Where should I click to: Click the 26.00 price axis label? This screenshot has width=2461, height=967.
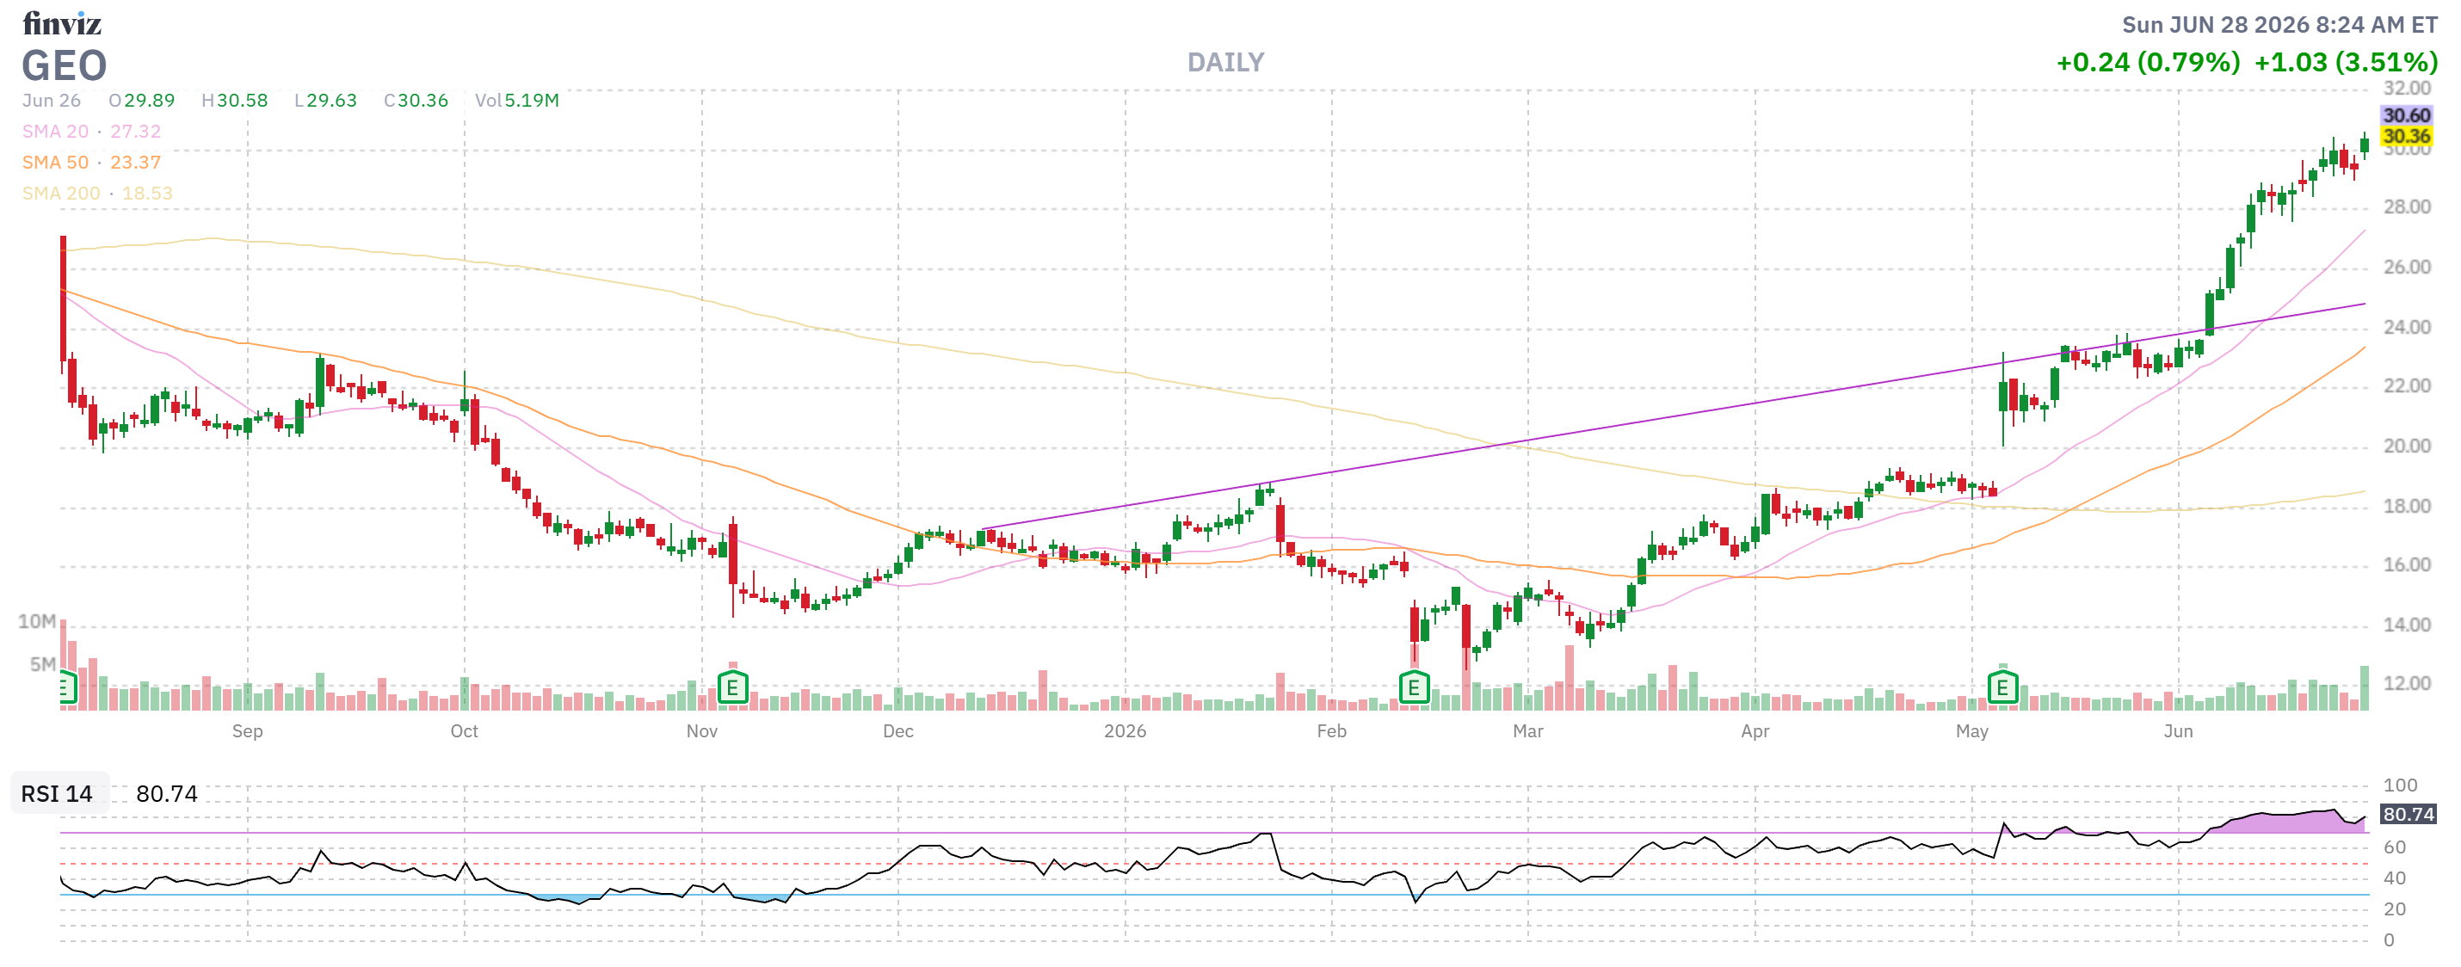(2407, 268)
